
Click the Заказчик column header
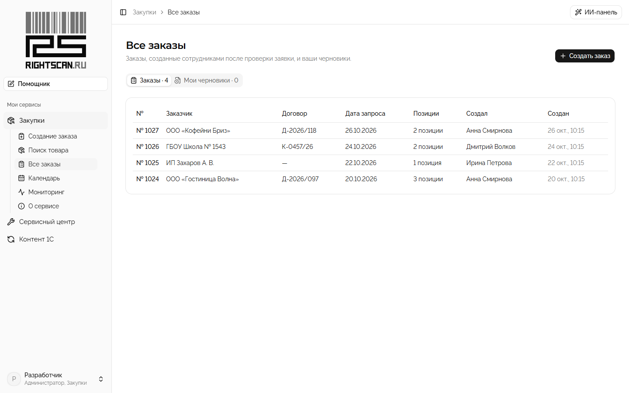(179, 114)
